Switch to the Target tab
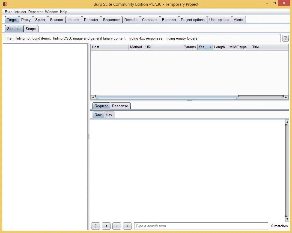The image size is (292, 233). pos(12,20)
